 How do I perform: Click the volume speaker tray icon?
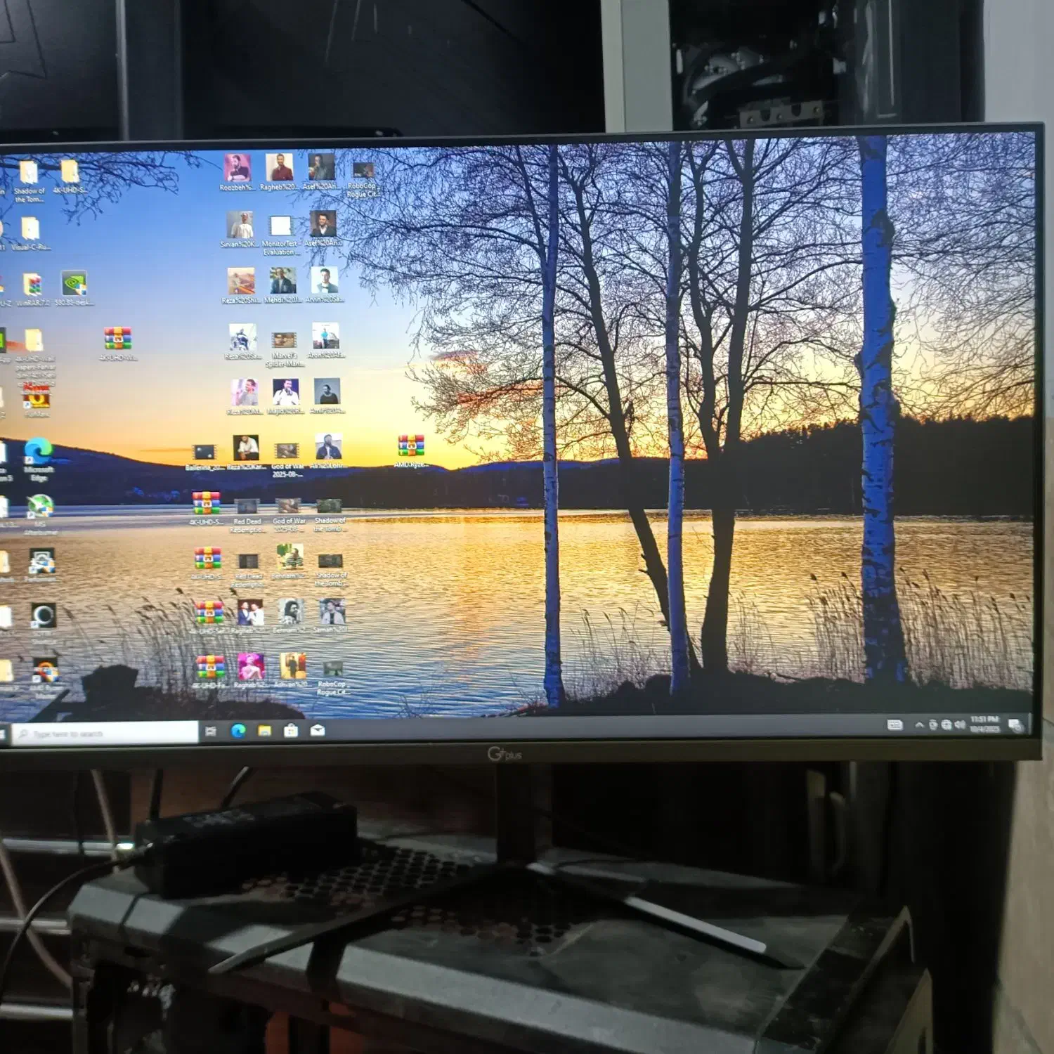[960, 725]
